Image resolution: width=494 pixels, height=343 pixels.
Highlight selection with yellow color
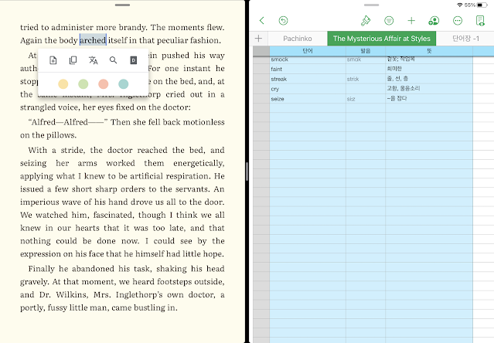pos(63,84)
